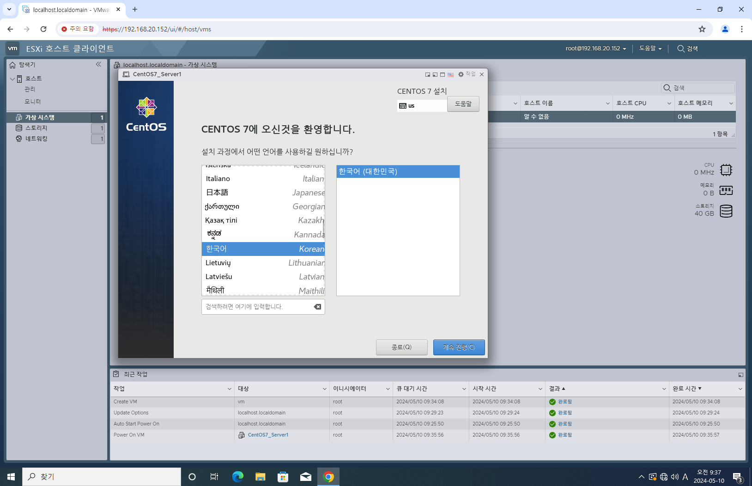
Task: Click the Host icon in navigator tree
Action: click(19, 79)
